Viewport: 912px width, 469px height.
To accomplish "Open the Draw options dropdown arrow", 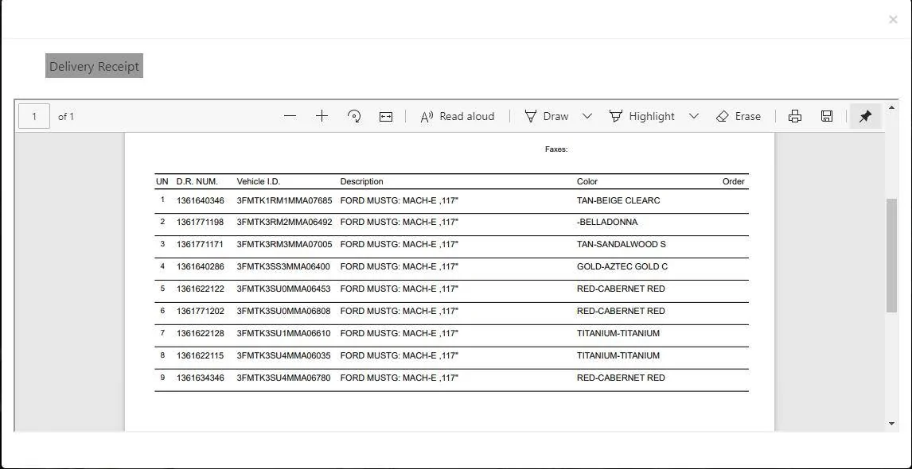I will [587, 116].
